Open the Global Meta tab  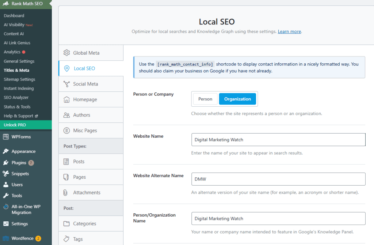[x=91, y=53]
